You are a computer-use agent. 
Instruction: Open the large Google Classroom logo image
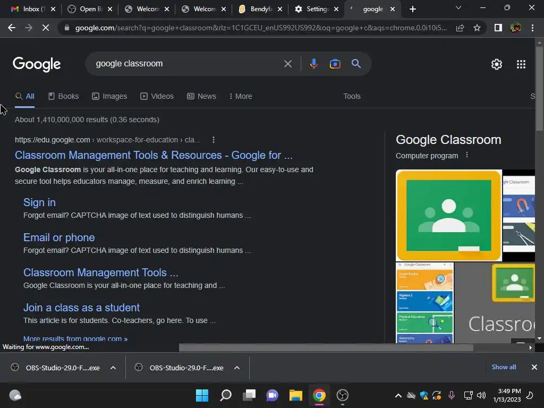[x=448, y=215]
